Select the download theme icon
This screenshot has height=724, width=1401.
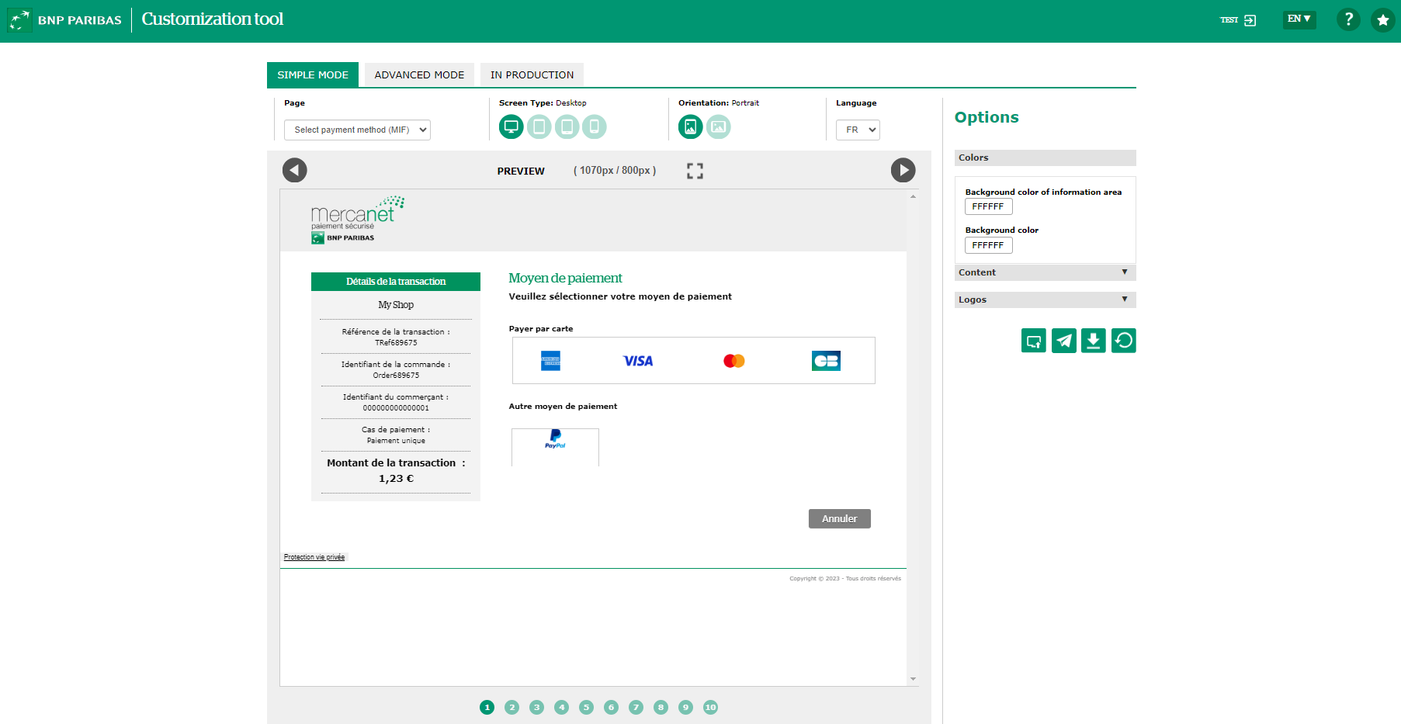1094,340
